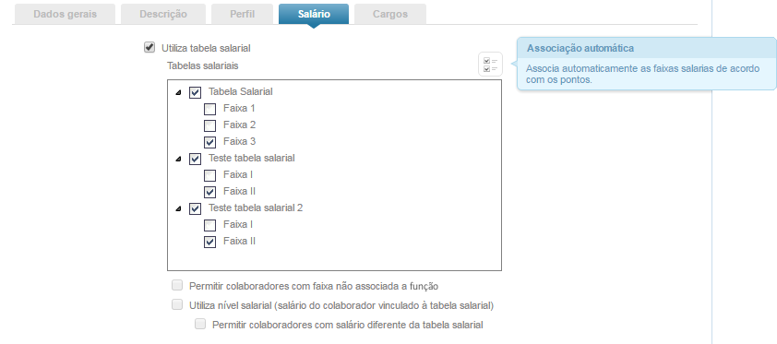
Task: Go to the Cargos tab
Action: pyautogui.click(x=390, y=14)
